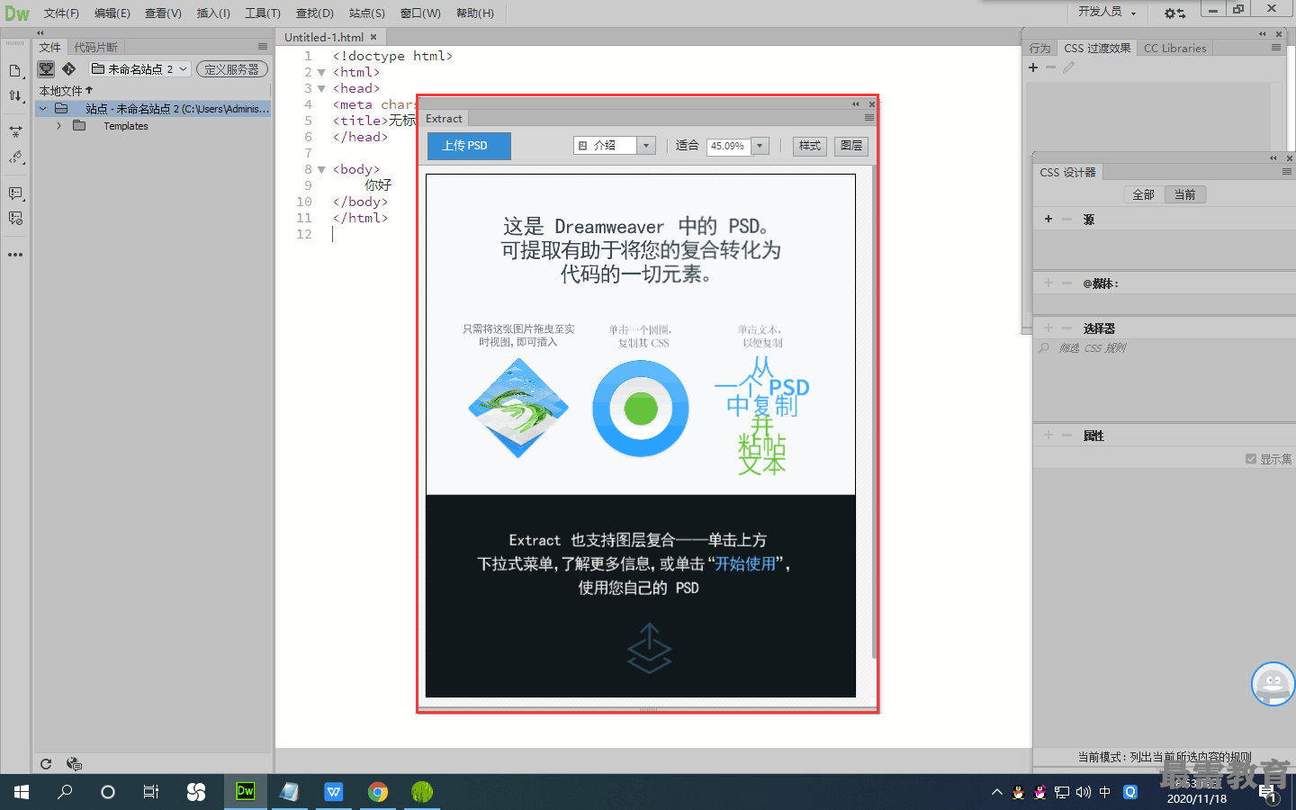The width and height of the screenshot is (1296, 810).
Task: Switch to the Snippets tab
Action: tap(95, 47)
